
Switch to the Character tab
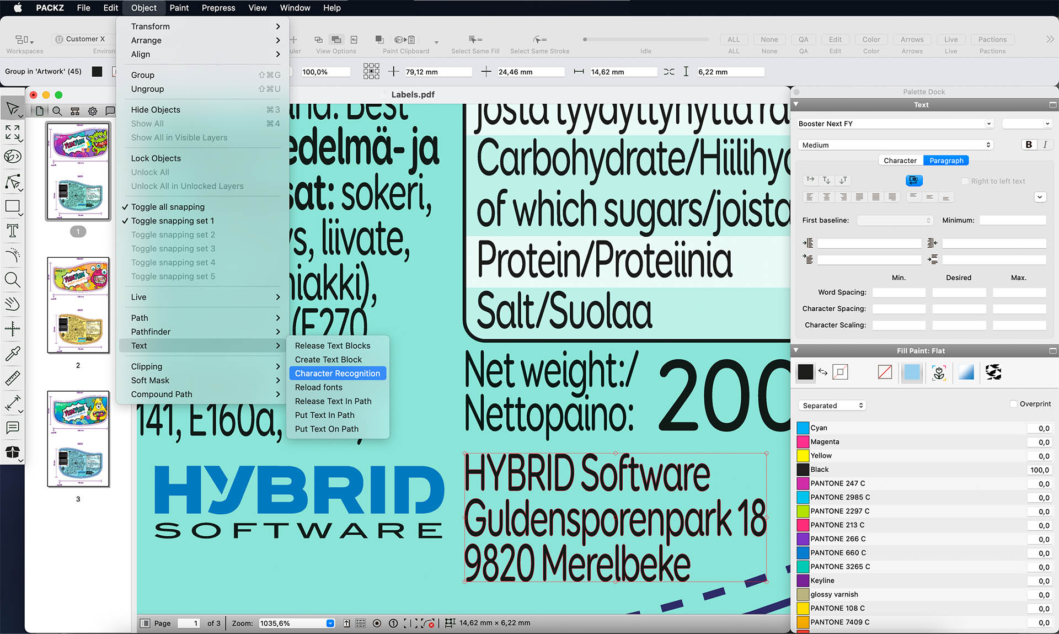click(900, 161)
